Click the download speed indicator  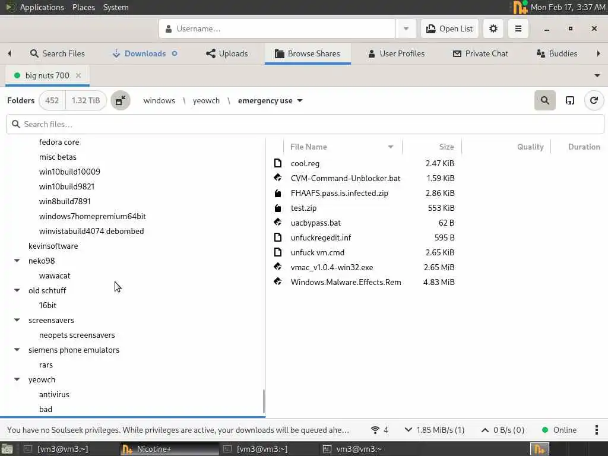[x=434, y=430]
